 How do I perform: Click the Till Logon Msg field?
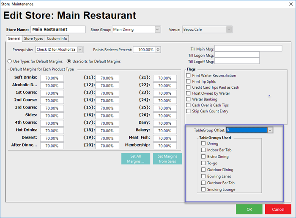pos(237,55)
